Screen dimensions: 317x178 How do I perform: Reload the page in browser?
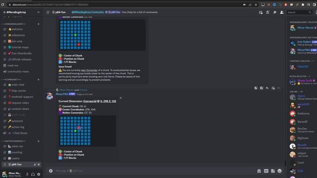tap(2, 4)
